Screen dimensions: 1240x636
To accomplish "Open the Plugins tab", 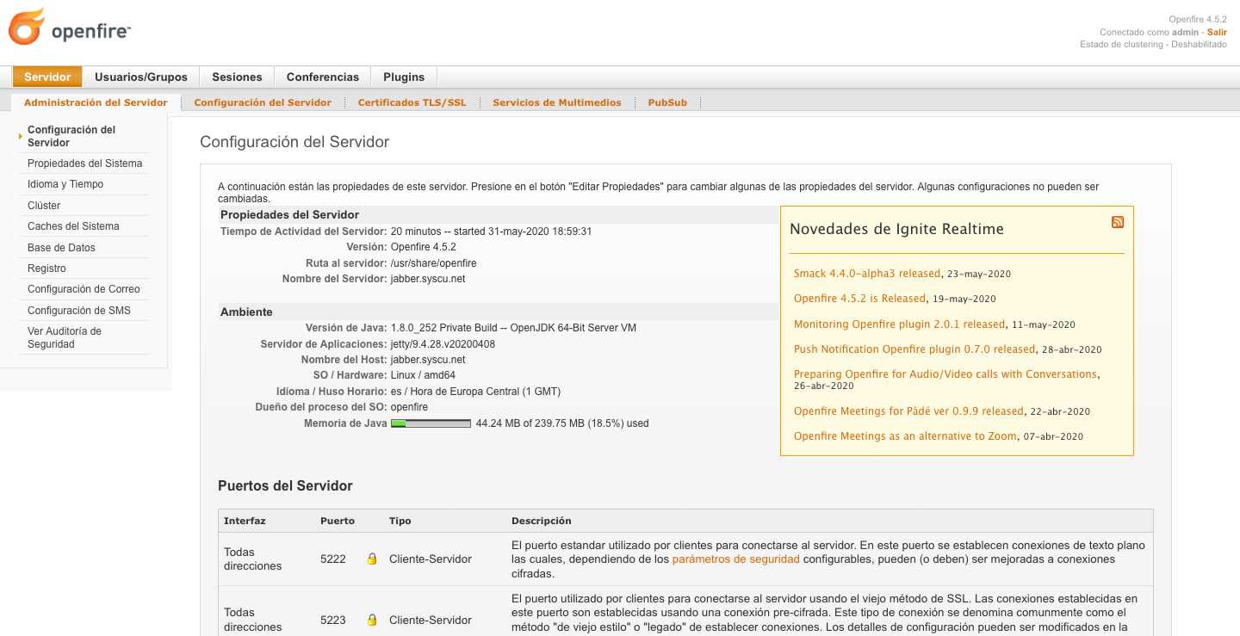I will [x=404, y=77].
